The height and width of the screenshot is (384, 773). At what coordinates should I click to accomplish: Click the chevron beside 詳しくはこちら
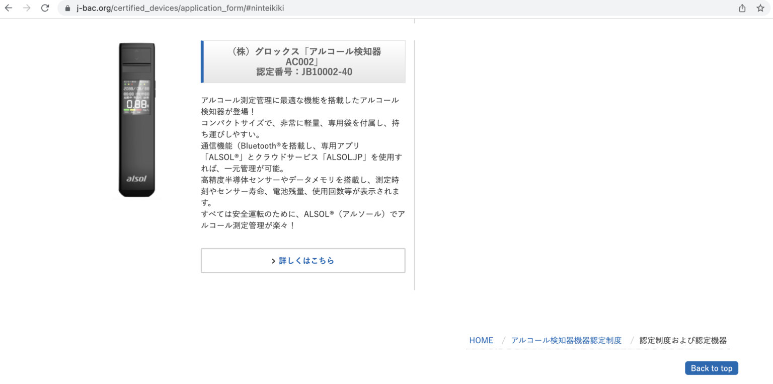[273, 261]
